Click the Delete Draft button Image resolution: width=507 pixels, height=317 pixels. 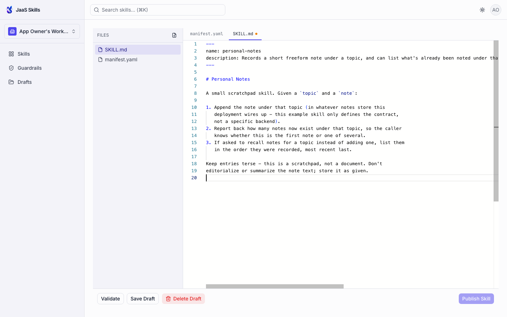tap(183, 299)
